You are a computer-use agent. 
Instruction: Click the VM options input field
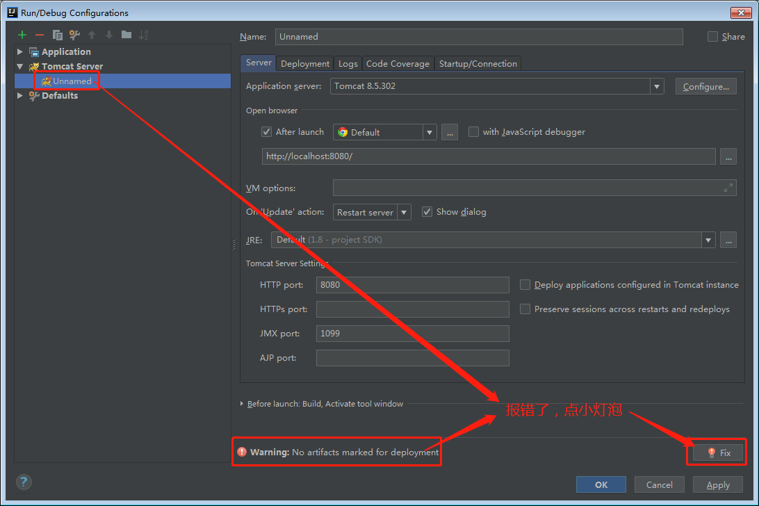534,188
